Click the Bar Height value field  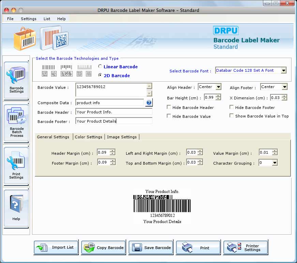click(x=210, y=97)
